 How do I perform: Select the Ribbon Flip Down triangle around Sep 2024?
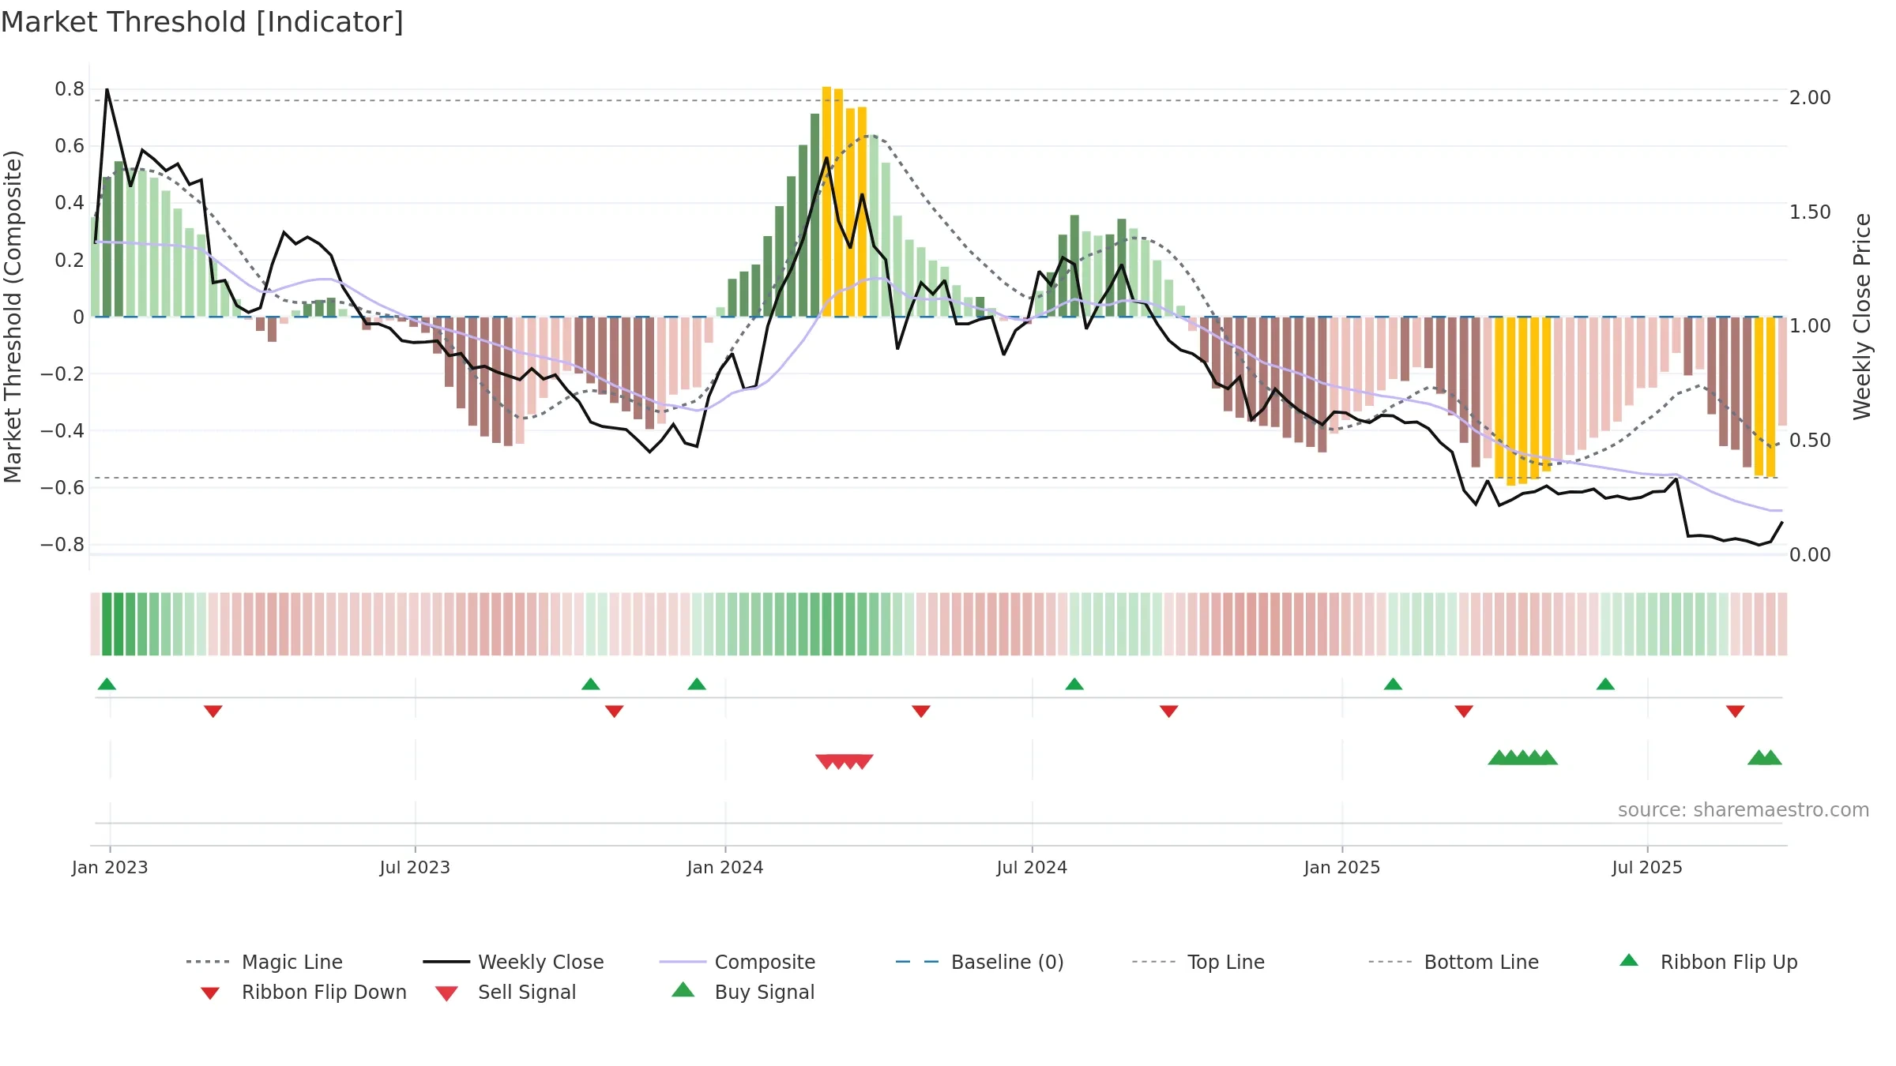click(1168, 711)
